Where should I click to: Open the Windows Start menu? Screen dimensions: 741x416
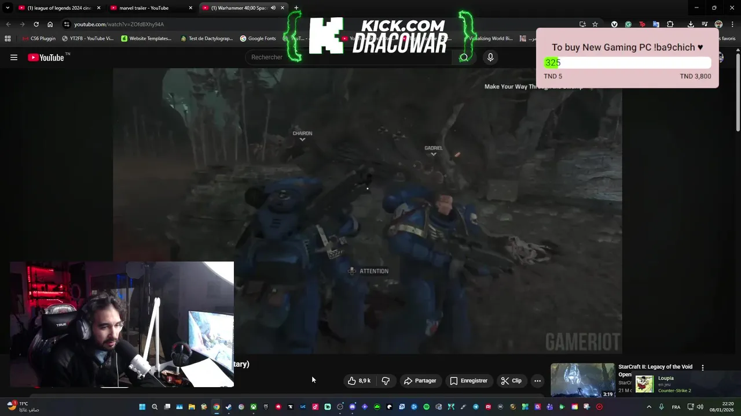[141, 407]
